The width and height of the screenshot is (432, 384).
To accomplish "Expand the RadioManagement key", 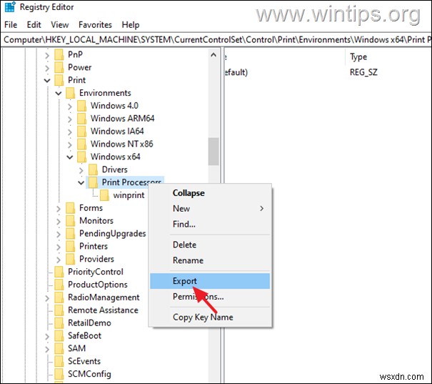I will tap(47, 298).
